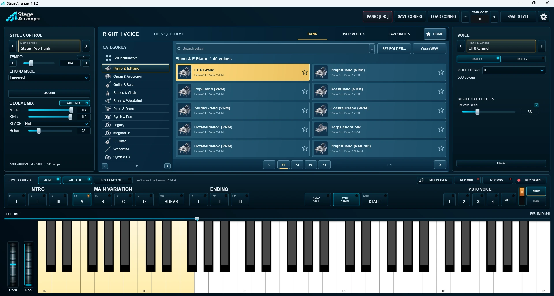This screenshot has width=554, height=296.
Task: Expand the SPACE Hall dropdown
Action: coord(57,124)
